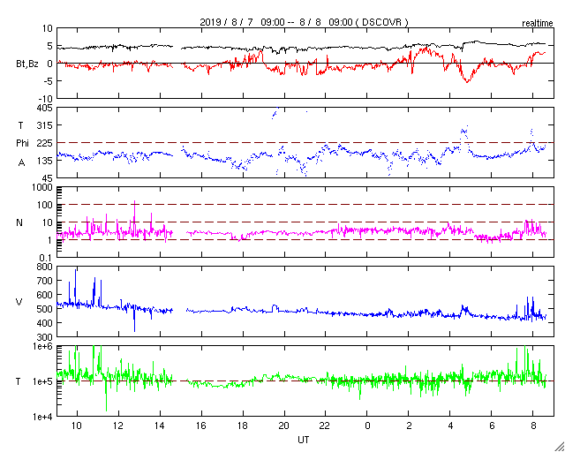Click the '800' value on V axis

coord(45,267)
